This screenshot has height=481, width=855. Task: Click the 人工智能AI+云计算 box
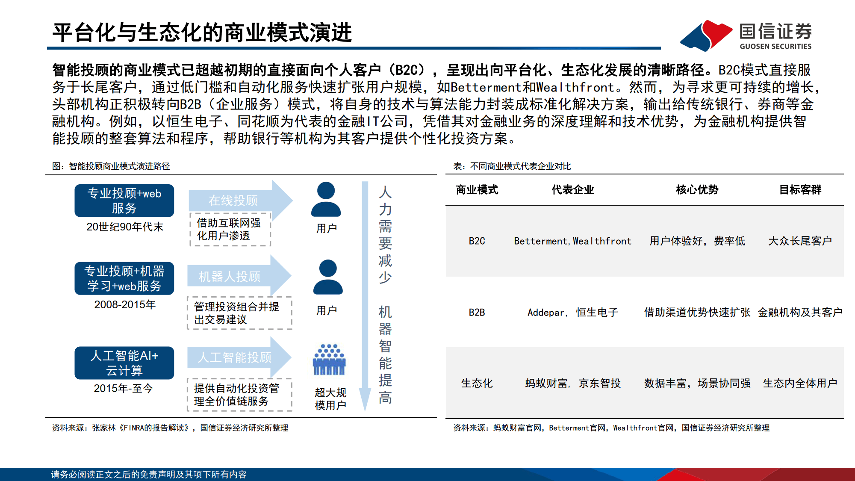click(124, 363)
